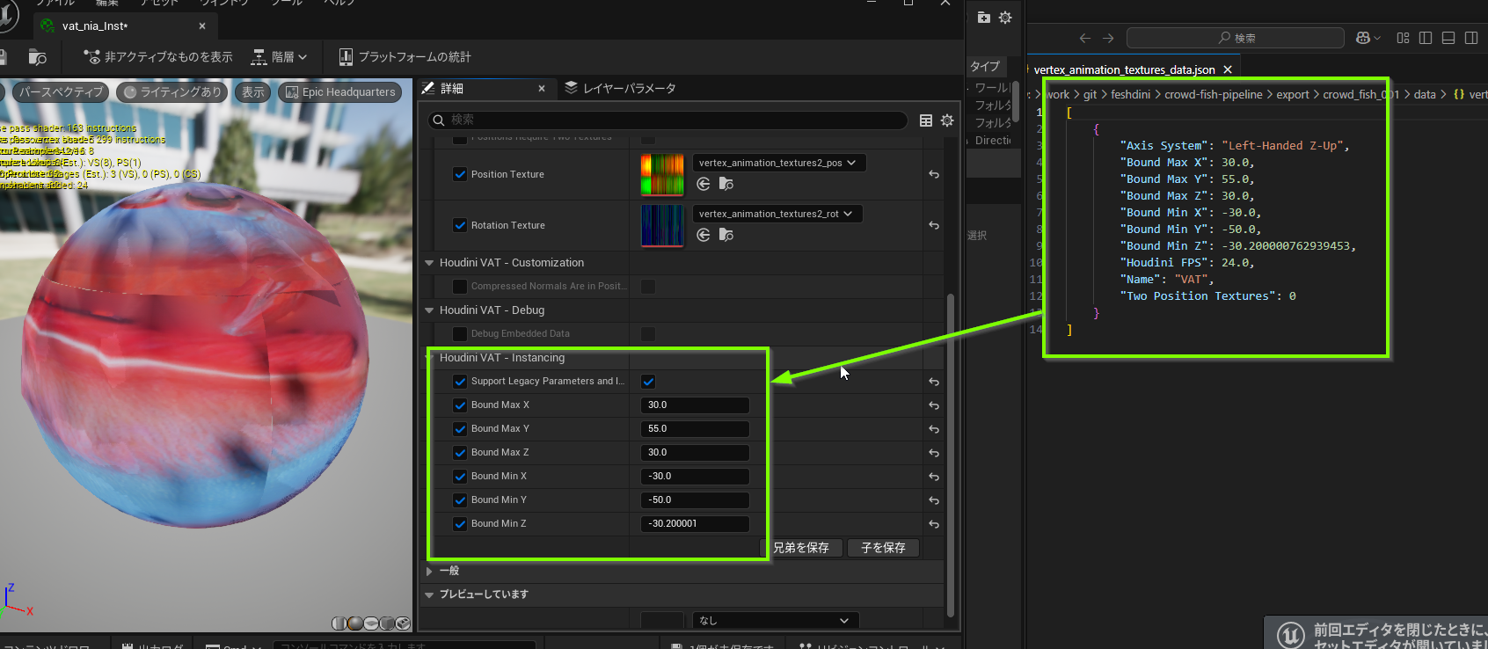Collapse the プレビューしています section

coord(429,595)
